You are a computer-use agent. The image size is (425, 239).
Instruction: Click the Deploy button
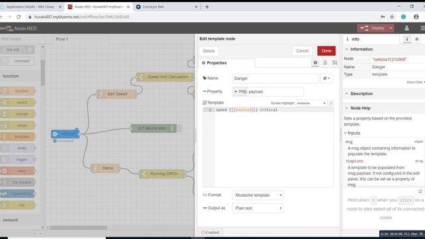pos(373,28)
